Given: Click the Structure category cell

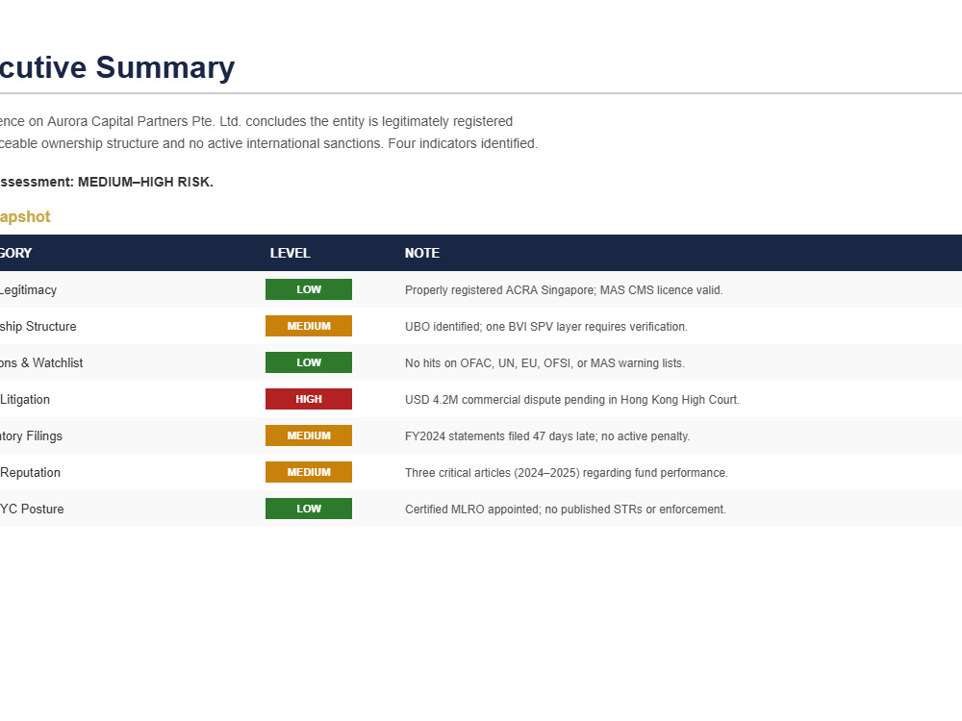Looking at the screenshot, I should click(x=38, y=327).
